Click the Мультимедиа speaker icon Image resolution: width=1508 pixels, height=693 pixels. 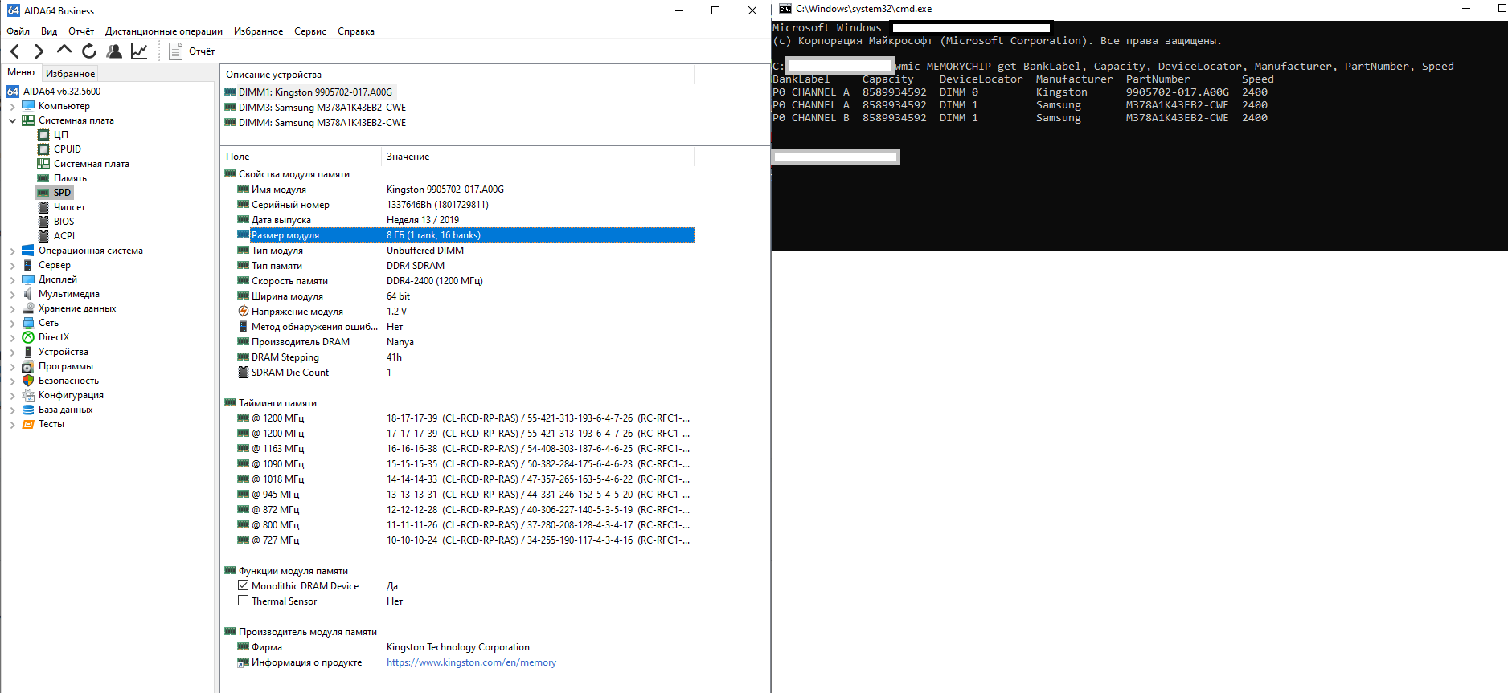click(x=28, y=294)
